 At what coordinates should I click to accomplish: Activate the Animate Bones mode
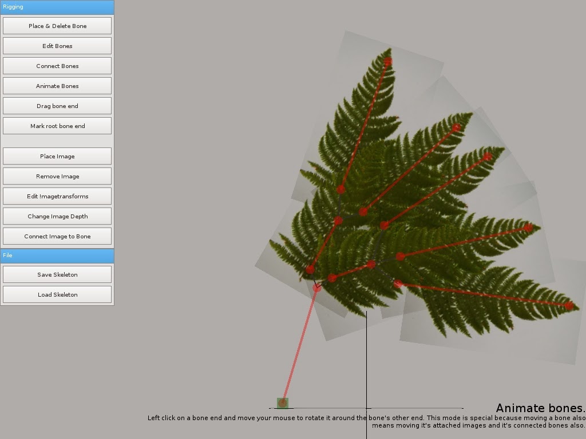coord(57,86)
